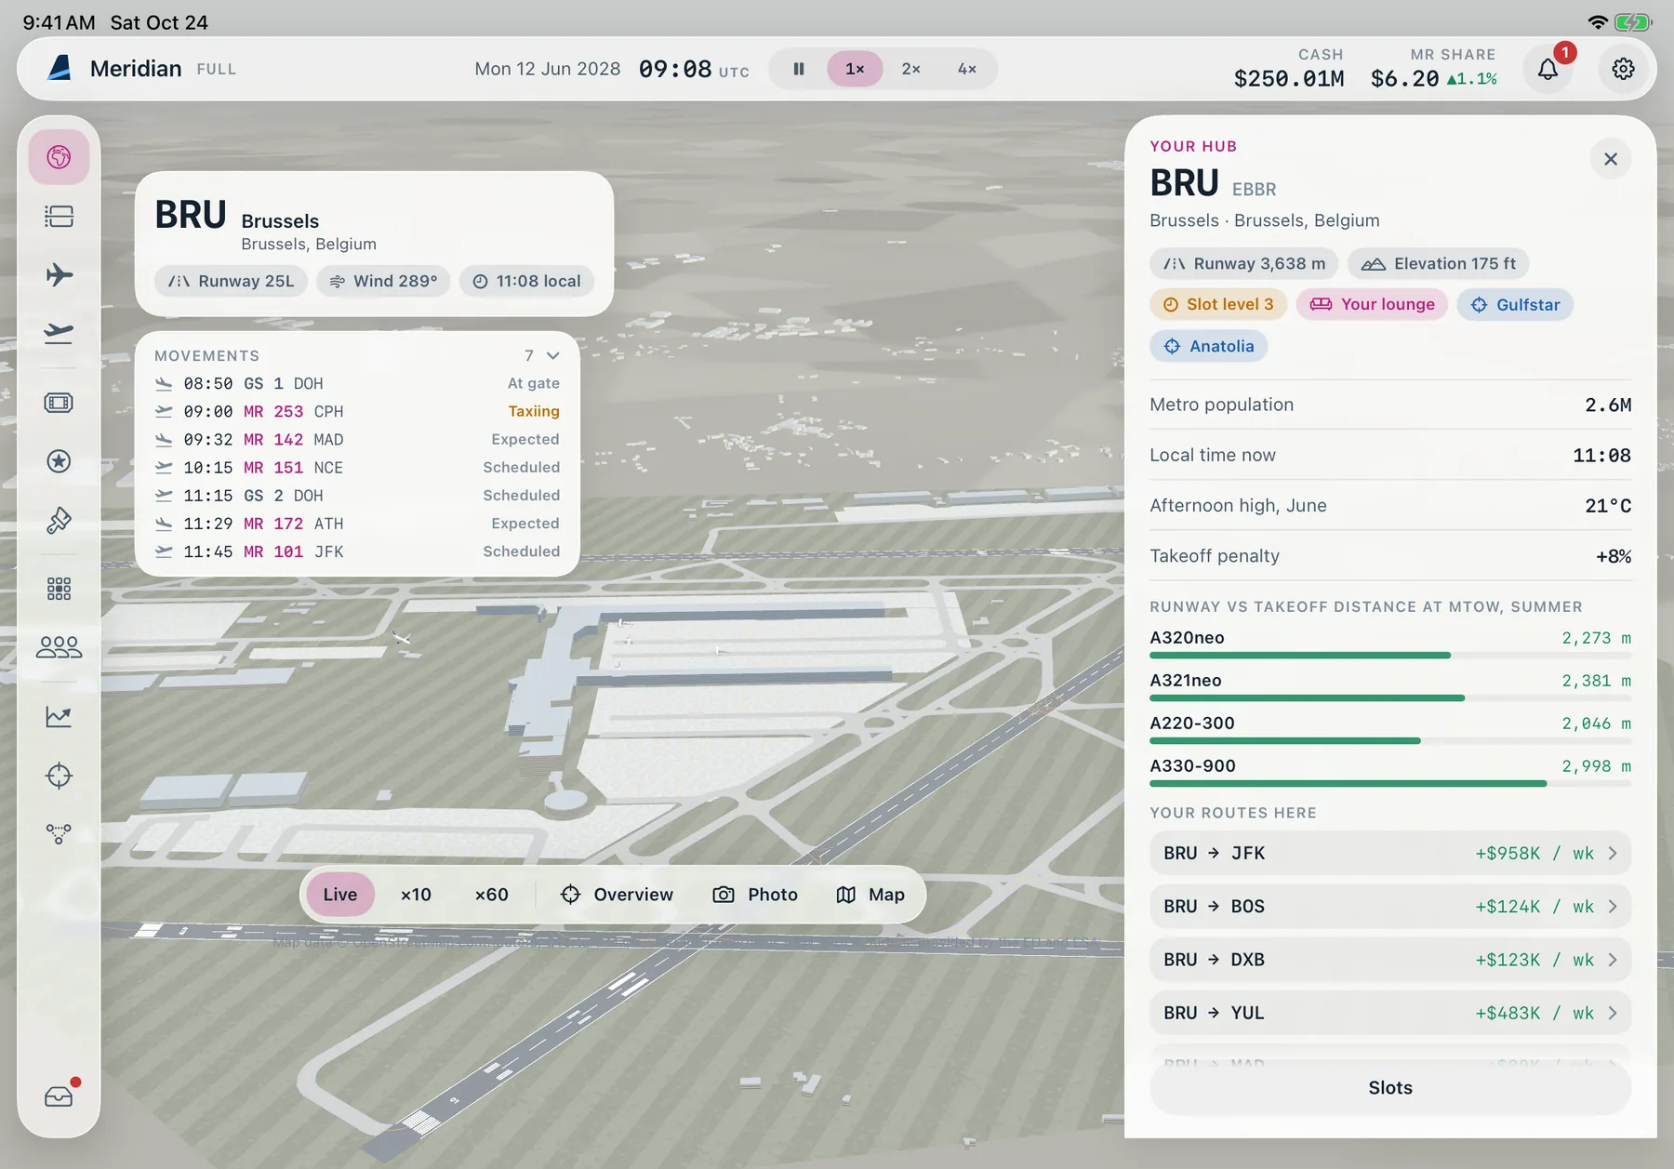Open the BRU to BOS route
This screenshot has height=1169, width=1674.
[x=1390, y=907]
